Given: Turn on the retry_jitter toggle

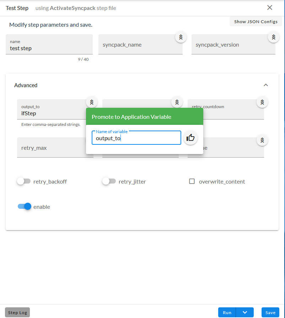Looking at the screenshot, I should (x=109, y=181).
